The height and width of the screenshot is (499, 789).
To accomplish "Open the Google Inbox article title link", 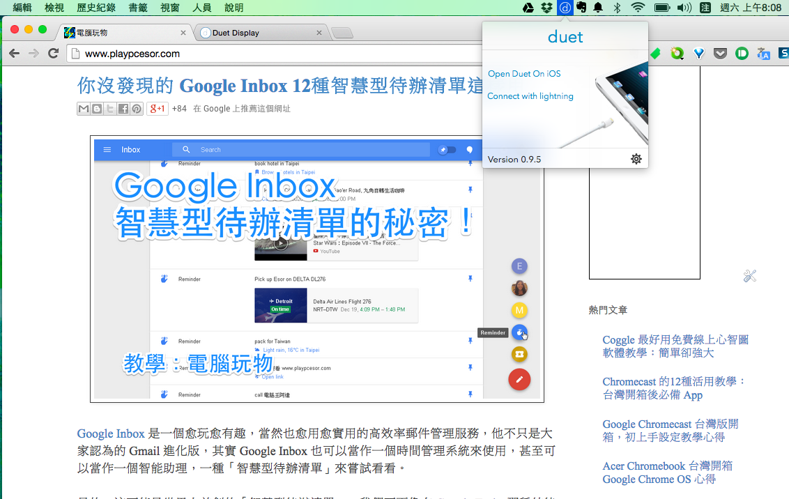I will click(279, 86).
